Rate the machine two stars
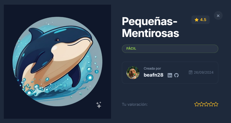The height and width of the screenshot is (123, 231). tap(201, 104)
